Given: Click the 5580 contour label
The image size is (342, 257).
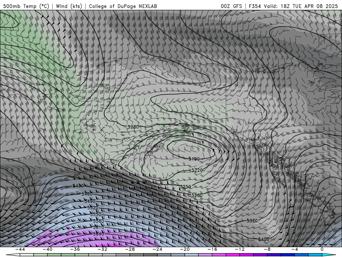Looking at the screenshot, I should (98, 221).
